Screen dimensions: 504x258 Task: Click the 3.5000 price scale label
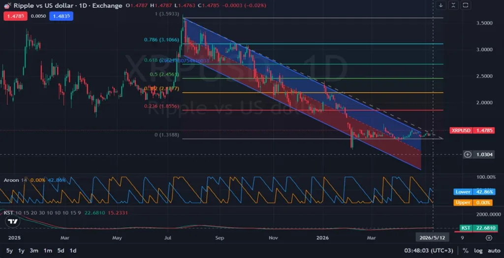coord(485,23)
